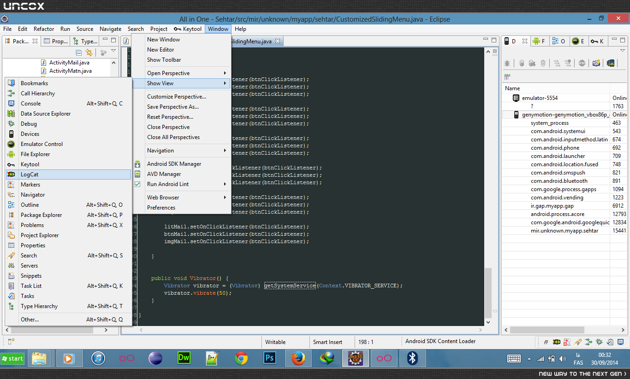This screenshot has height=379, width=630.
Task: Open Problems view from Show View submenu
Action: point(68,225)
